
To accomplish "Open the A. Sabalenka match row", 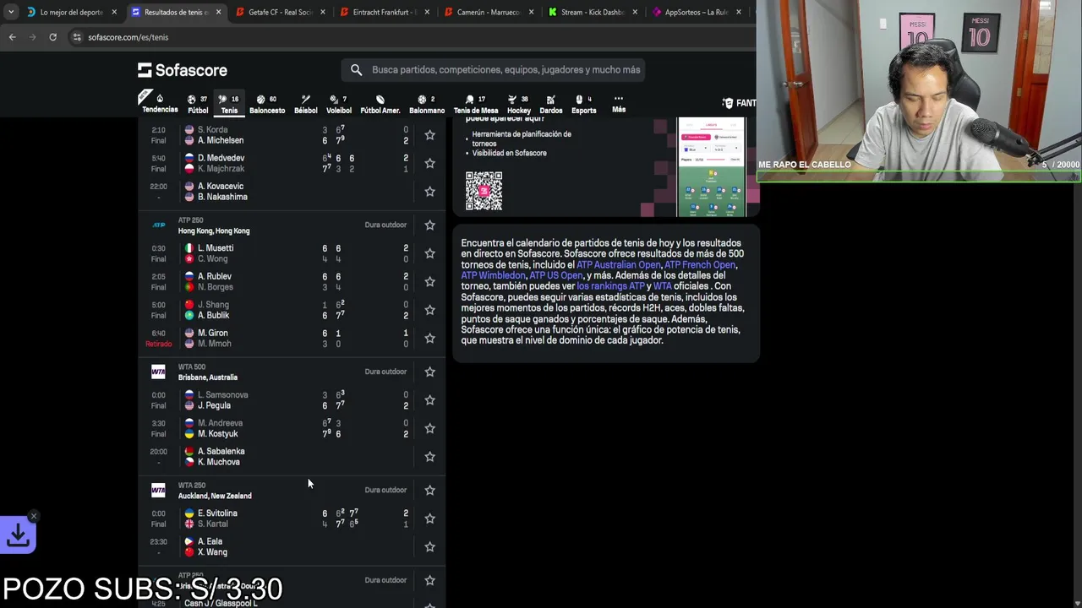I will click(x=292, y=457).
